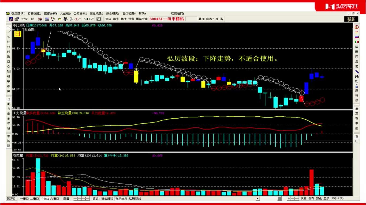Click 存 in the left sidebar
The image size is (366, 205).
pyautogui.click(x=9, y=86)
